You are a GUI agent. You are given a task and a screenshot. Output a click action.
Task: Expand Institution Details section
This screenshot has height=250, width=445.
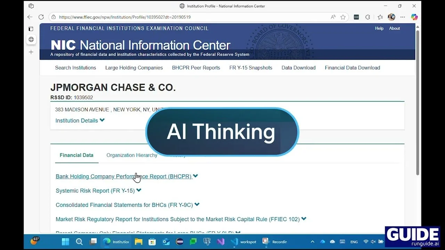80,120
